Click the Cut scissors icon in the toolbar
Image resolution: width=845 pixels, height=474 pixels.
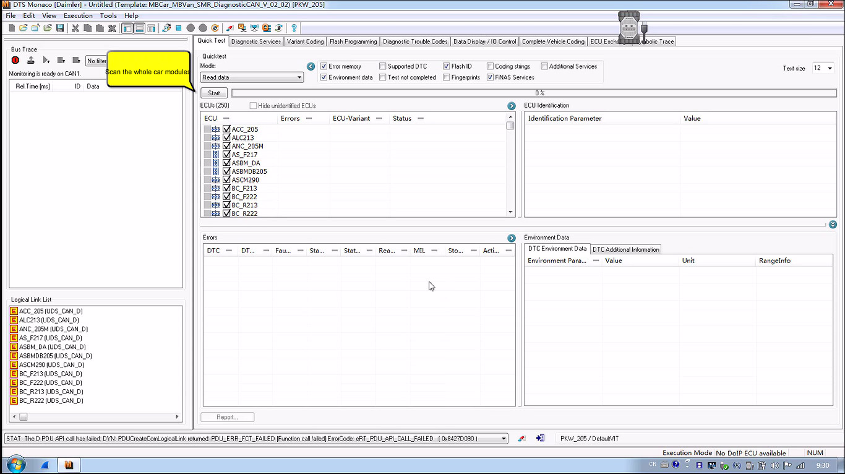click(x=75, y=28)
